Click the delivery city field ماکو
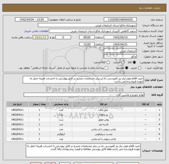Viewport: 169px width, 164px height. tap(120, 57)
